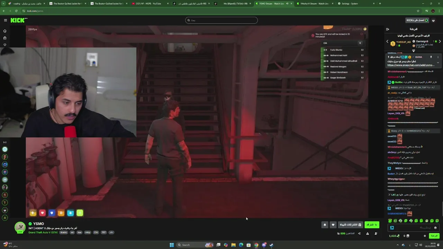Select the mtrp tag
The width and height of the screenshot is (443, 249).
[x=88, y=232]
